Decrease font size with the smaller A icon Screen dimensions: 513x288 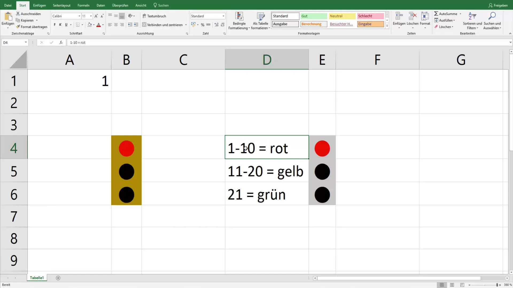(x=102, y=16)
